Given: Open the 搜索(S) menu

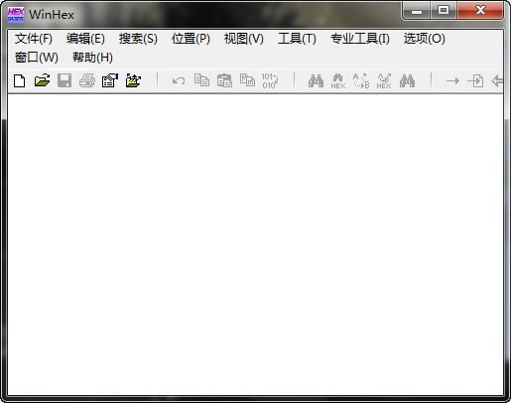Looking at the screenshot, I should 138,39.
